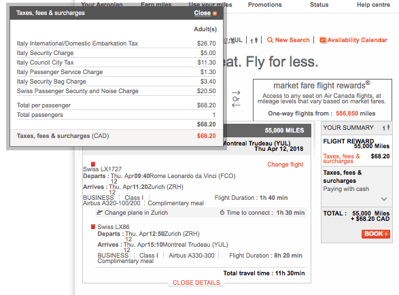Click Total per passenger row

[116, 105]
